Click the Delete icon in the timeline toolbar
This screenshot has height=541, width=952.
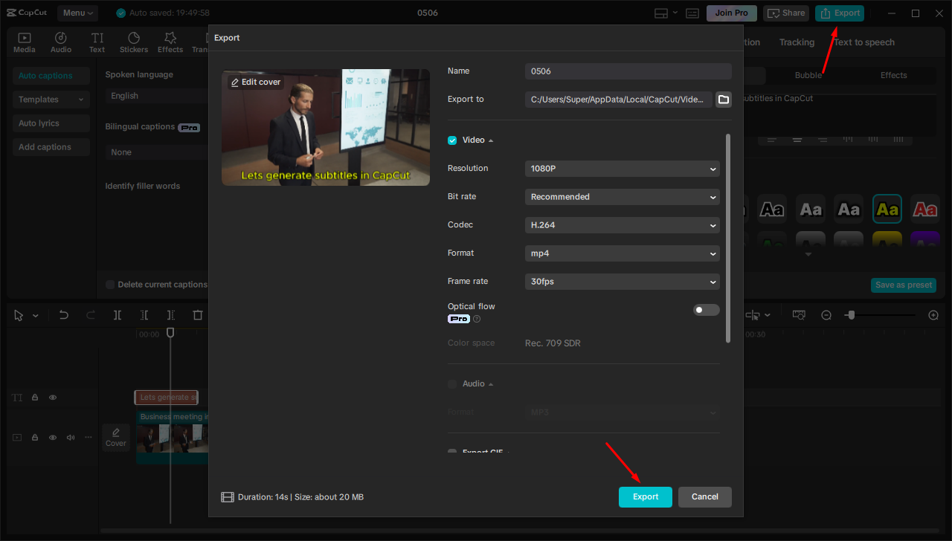(x=197, y=314)
